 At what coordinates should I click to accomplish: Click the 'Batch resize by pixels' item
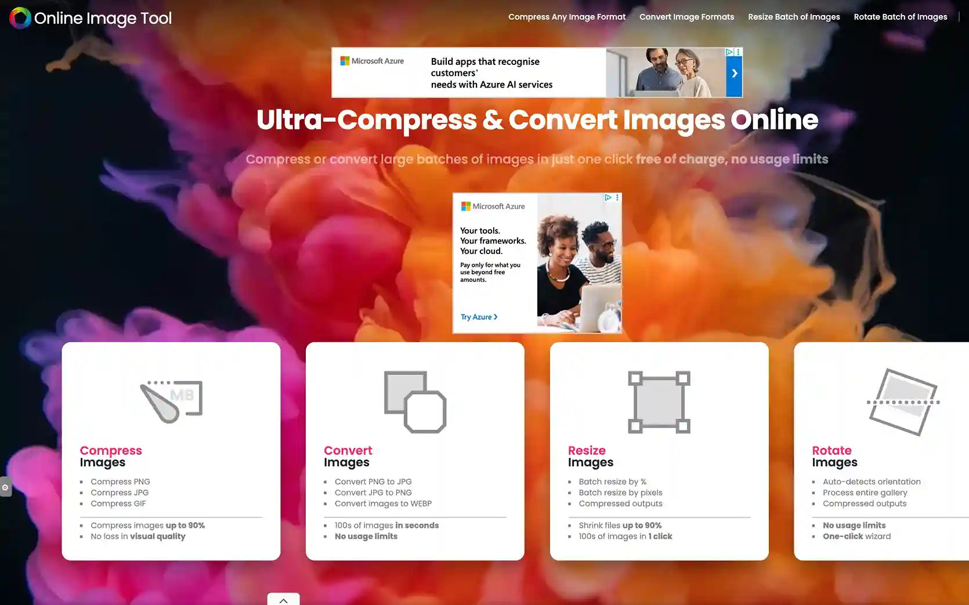tap(620, 493)
